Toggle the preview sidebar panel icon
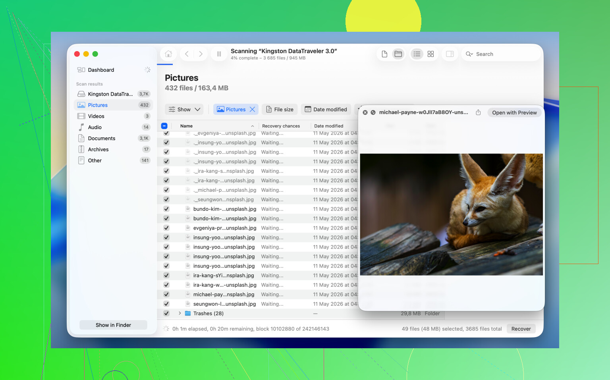 [450, 54]
